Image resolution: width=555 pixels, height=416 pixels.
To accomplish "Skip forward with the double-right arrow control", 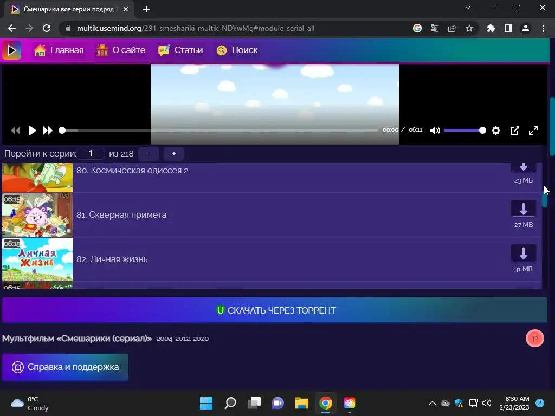I will tap(48, 131).
